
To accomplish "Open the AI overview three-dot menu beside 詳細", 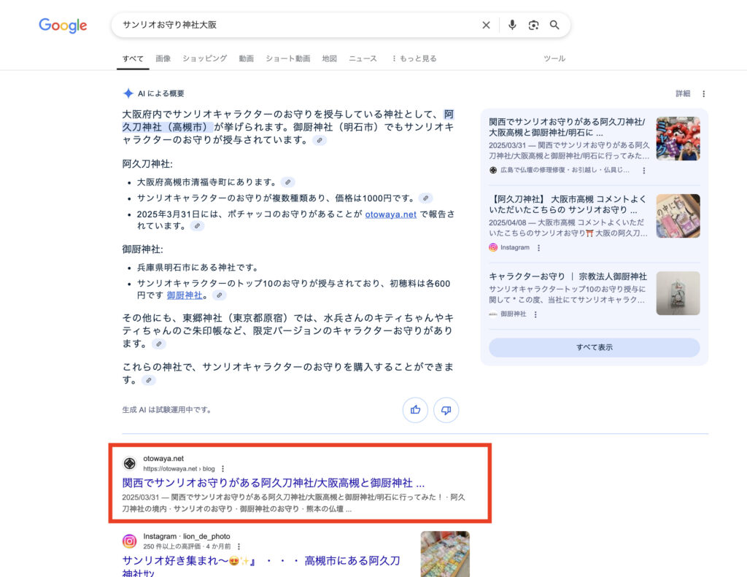I will pyautogui.click(x=704, y=94).
